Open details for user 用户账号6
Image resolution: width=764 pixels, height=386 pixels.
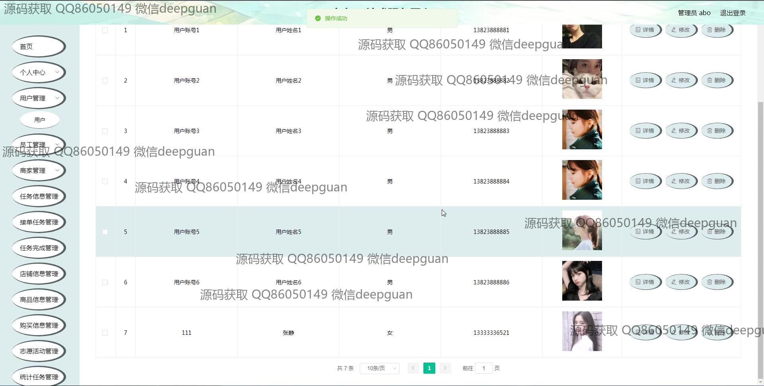[645, 282]
